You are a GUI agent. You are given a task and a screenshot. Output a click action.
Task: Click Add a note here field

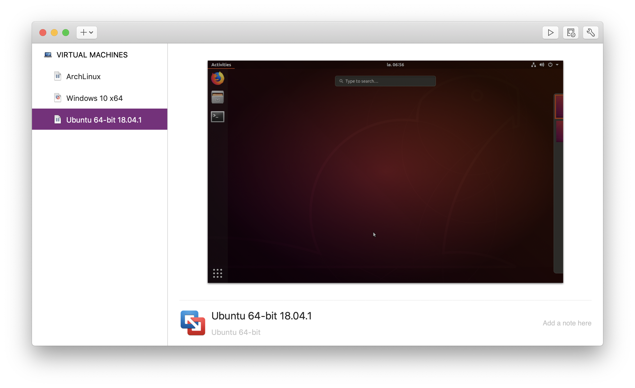[567, 323]
